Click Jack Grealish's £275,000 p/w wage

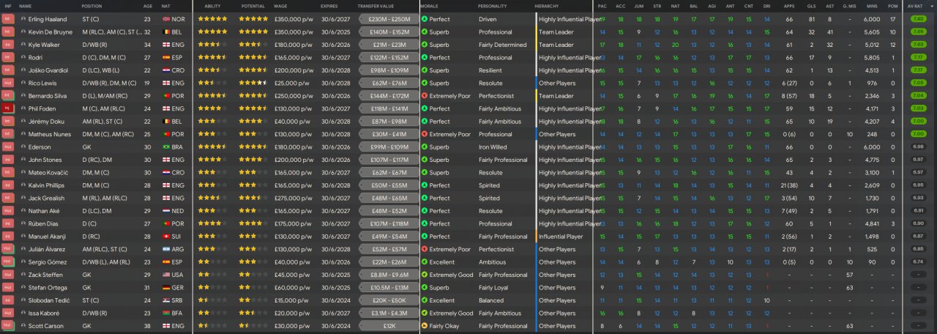click(293, 198)
